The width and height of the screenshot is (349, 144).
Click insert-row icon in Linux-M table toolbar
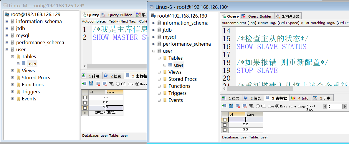(x=84, y=84)
